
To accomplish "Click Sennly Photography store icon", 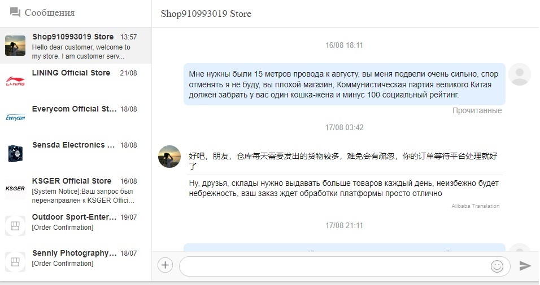I will click(x=15, y=262).
